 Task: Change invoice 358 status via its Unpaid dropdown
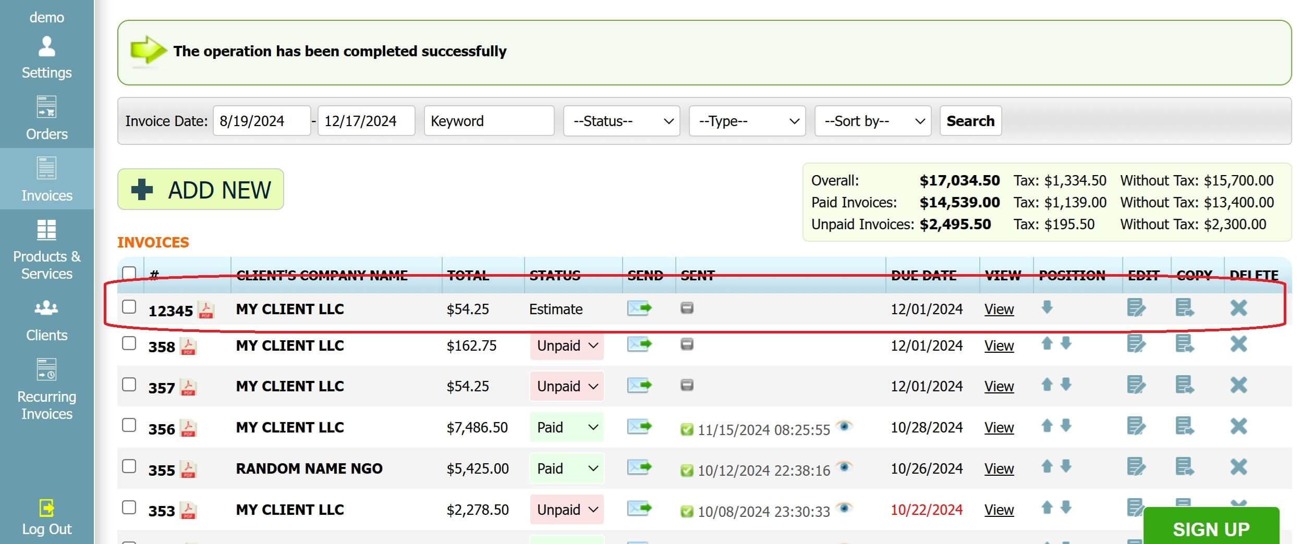[x=566, y=345]
